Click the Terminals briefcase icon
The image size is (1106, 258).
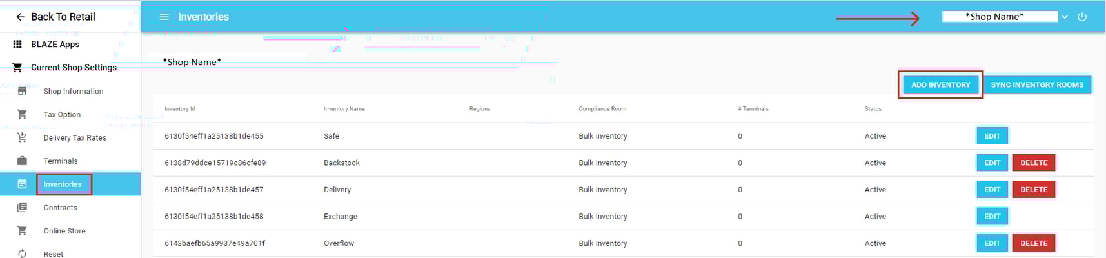pyautogui.click(x=22, y=161)
